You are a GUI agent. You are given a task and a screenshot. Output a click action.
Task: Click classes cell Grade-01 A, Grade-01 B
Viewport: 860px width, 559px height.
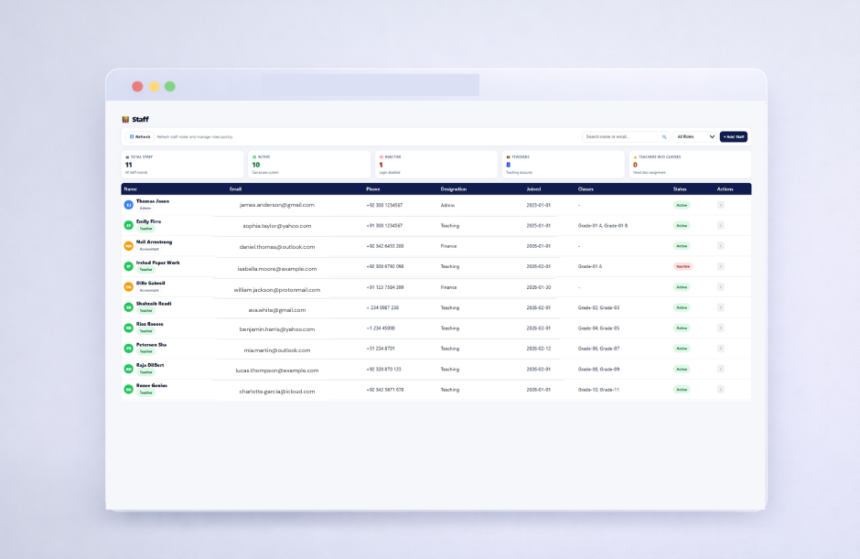603,225
